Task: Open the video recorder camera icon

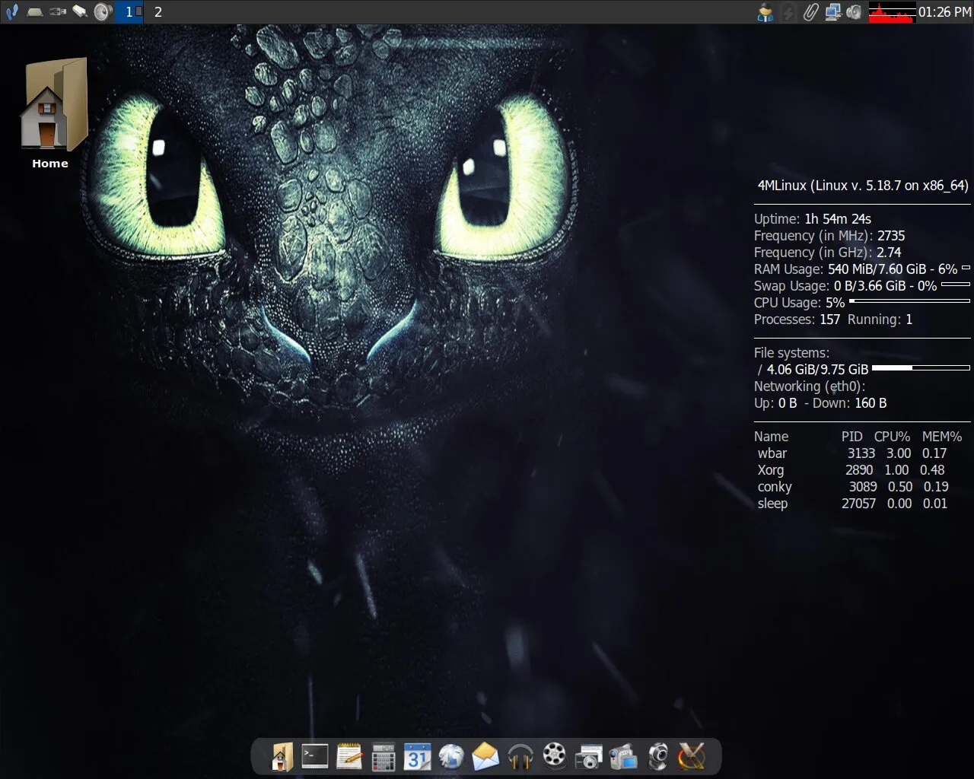Action: 622,756
